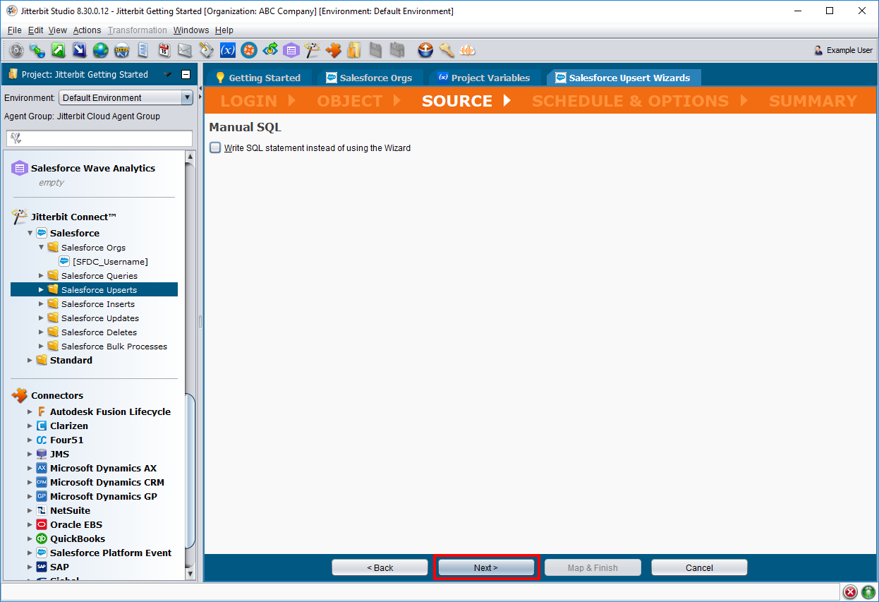Click the email envelope toolbar icon
Viewport: 879px width, 602px height.
(185, 50)
